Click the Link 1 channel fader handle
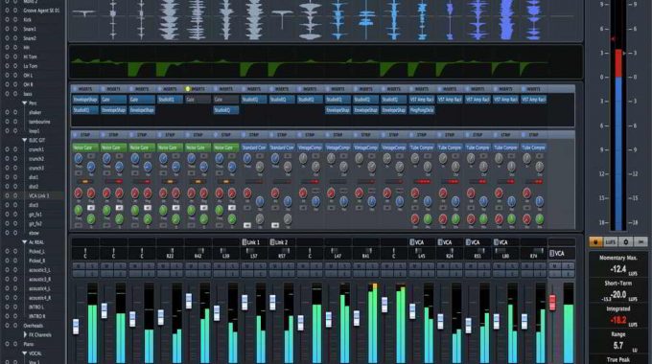The width and height of the screenshot is (652, 364). [244, 302]
